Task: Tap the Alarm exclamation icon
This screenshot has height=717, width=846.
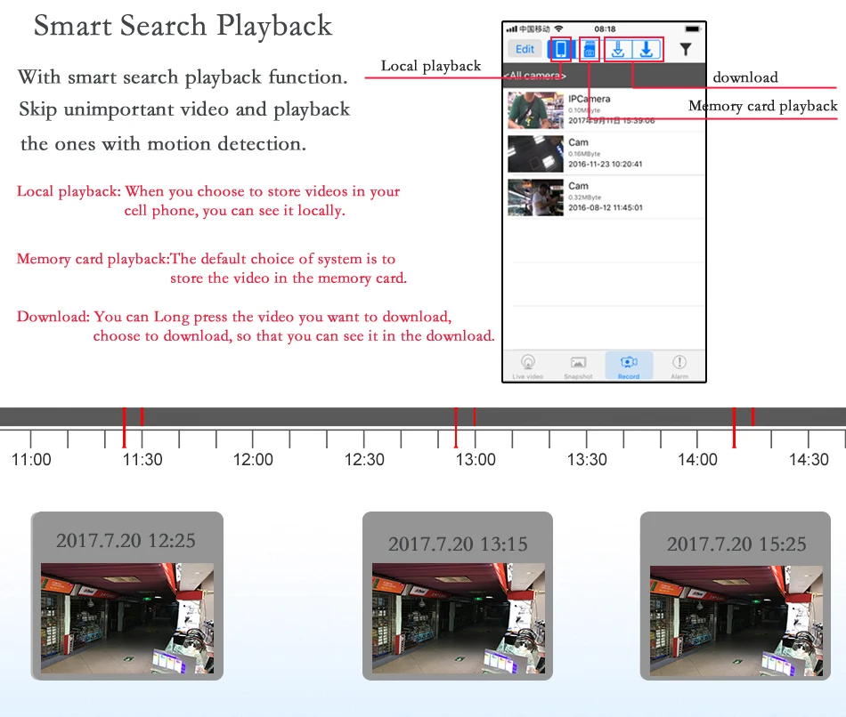Action: point(679,362)
